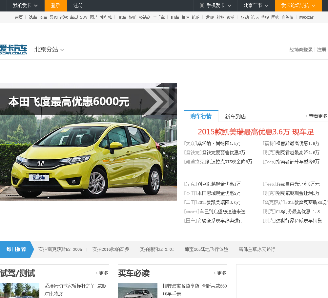Open 推荐双离合尊享版 全新荣威360购车手册
This screenshot has width=328, height=298.
click(195, 290)
